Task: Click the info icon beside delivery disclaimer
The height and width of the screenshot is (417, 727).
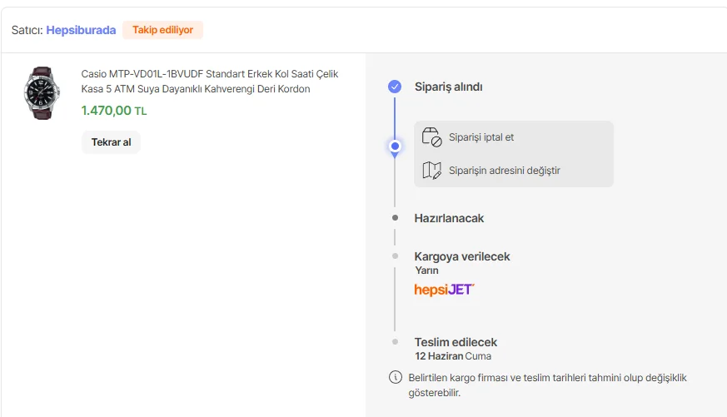Action: tap(395, 377)
